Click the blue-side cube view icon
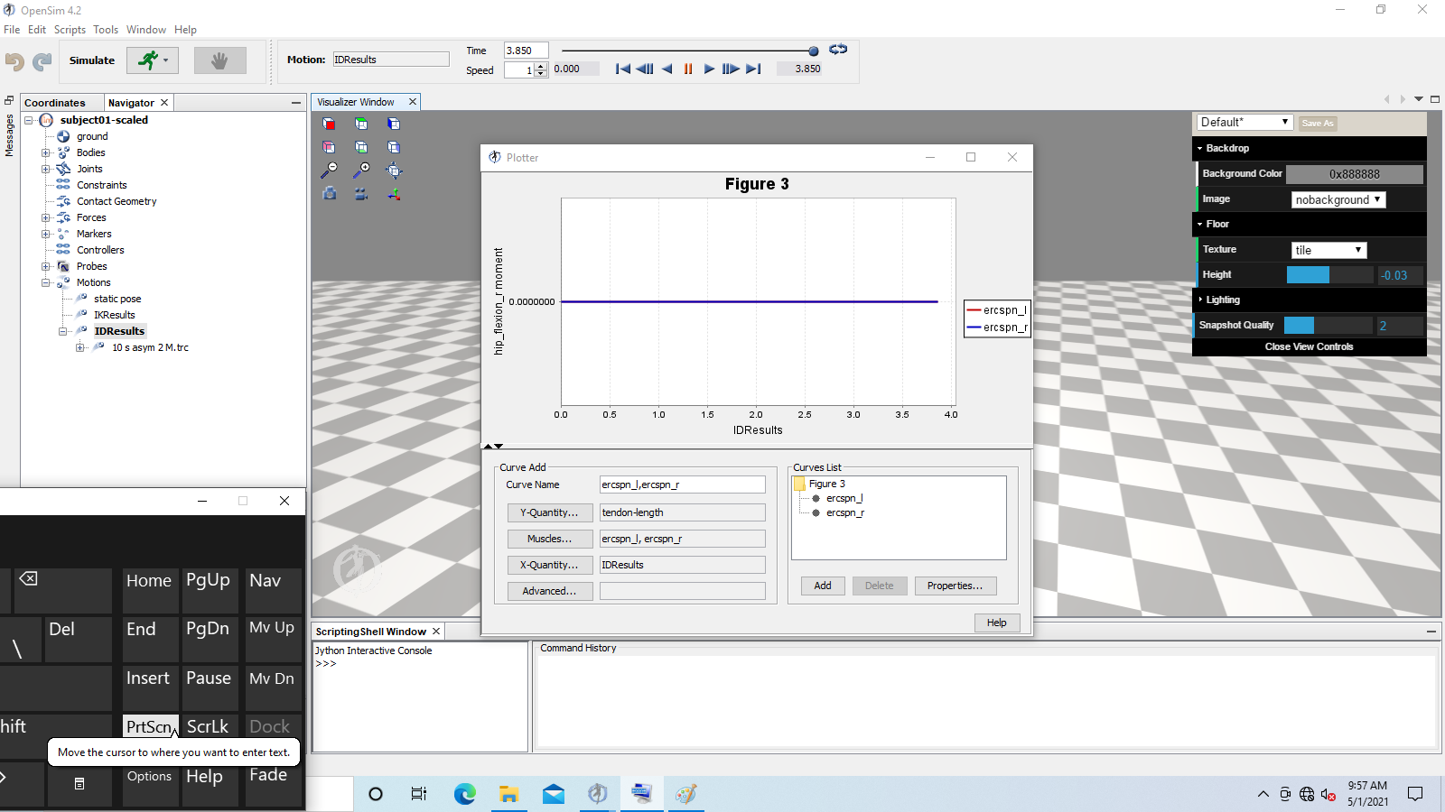The image size is (1445, 812). (394, 124)
